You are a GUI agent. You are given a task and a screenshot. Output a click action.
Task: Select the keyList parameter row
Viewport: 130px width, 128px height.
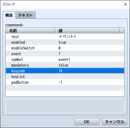click(65, 77)
